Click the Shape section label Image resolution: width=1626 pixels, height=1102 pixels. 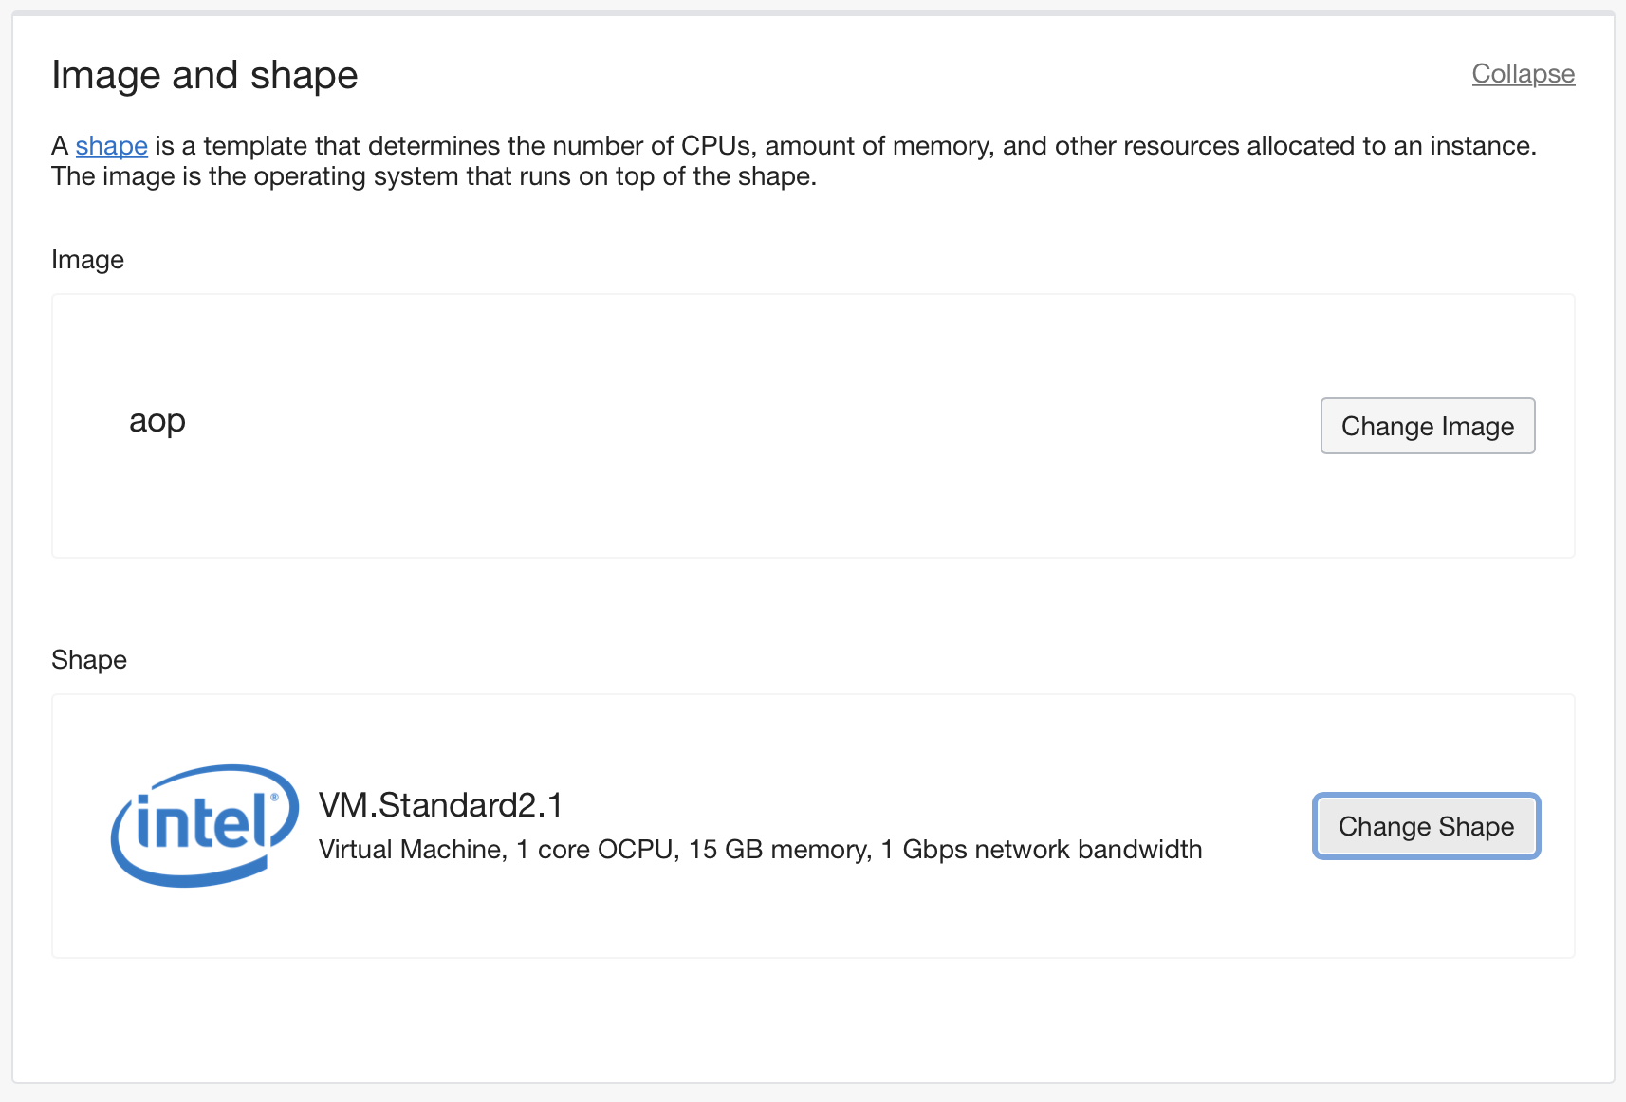pyautogui.click(x=89, y=660)
